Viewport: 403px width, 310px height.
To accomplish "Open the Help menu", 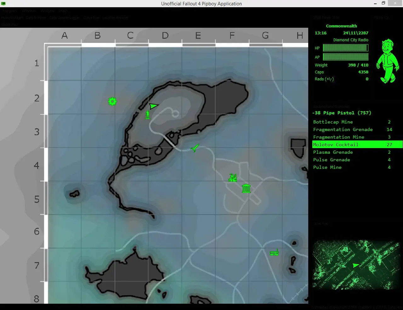I will [x=63, y=11].
